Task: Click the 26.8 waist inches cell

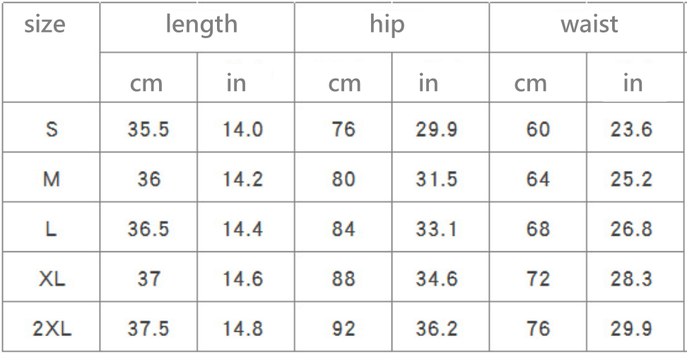Action: [631, 229]
